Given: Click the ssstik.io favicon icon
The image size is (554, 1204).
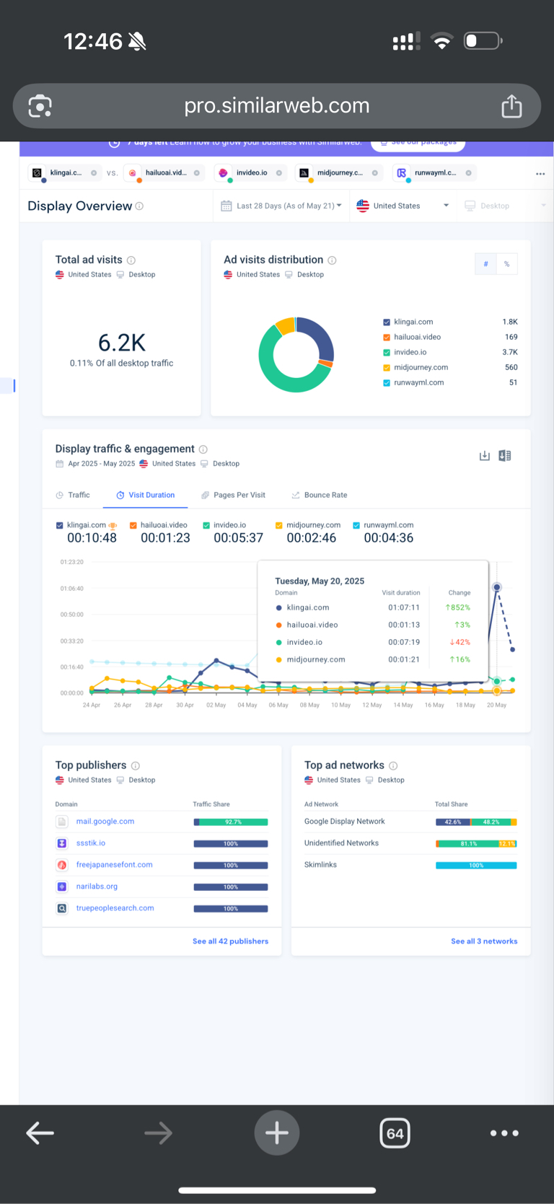Looking at the screenshot, I should 62,843.
